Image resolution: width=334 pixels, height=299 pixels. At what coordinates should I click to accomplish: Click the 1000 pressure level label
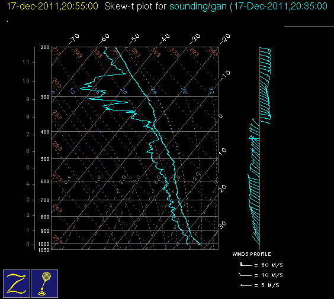[44, 244]
